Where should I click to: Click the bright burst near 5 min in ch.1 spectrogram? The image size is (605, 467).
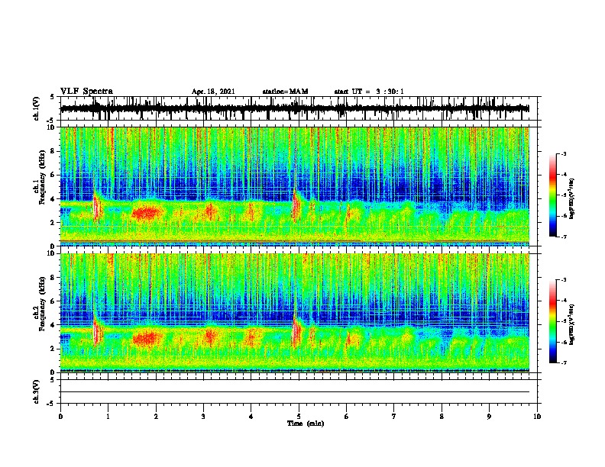click(296, 206)
